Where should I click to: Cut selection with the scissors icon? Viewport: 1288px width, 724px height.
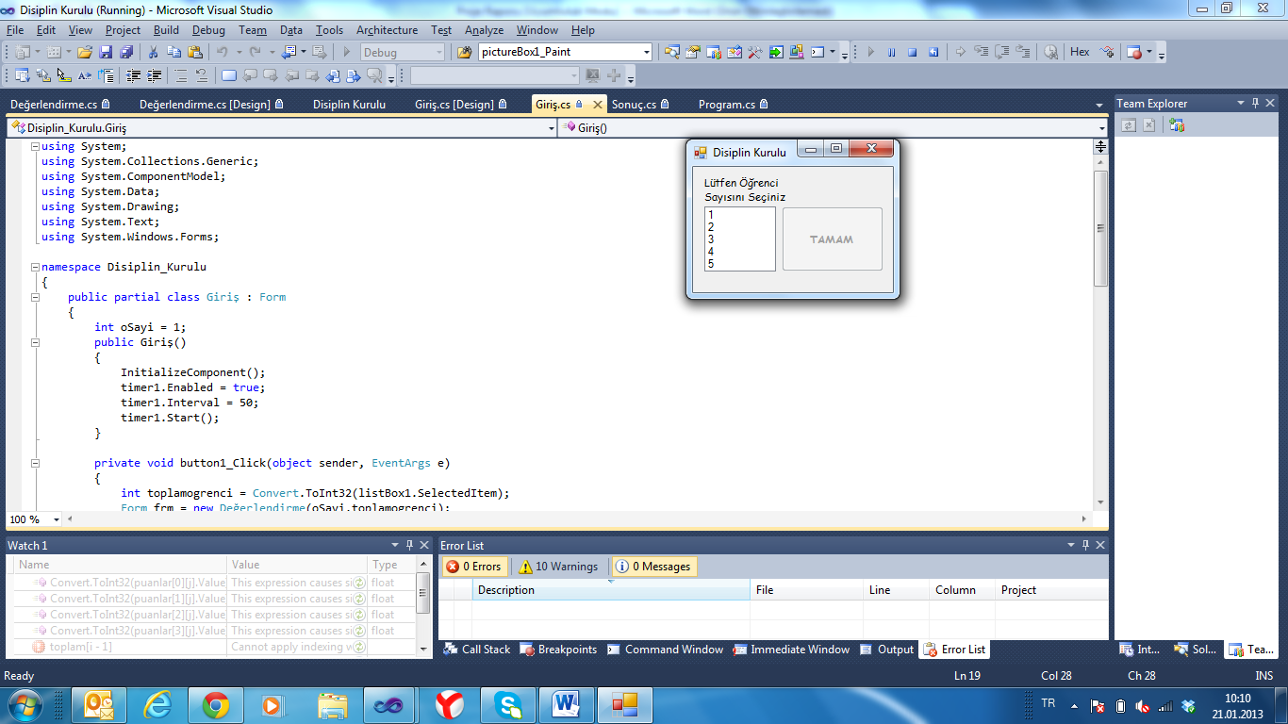pos(153,52)
